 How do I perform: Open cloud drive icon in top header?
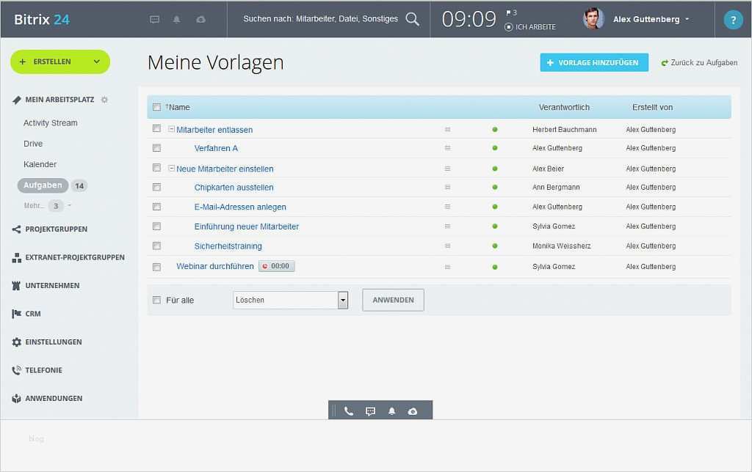tap(201, 19)
